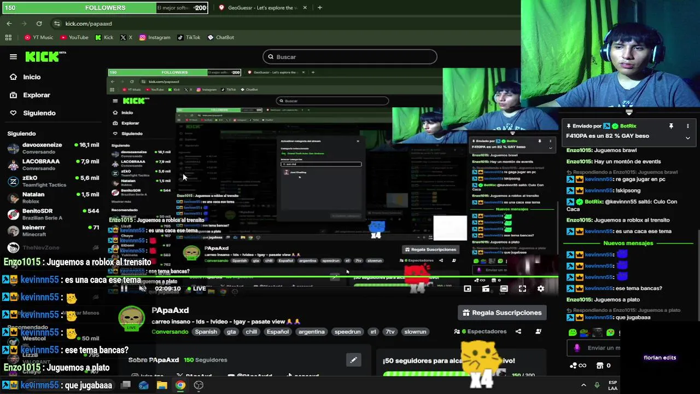Screen dimensions: 700x394
Task: Open Explorar in outer Kick sidebar
Action: (x=30, y=95)
